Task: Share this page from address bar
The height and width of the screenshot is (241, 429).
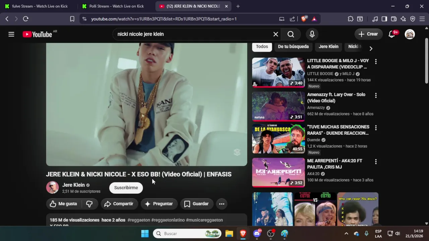Action: pos(292,19)
